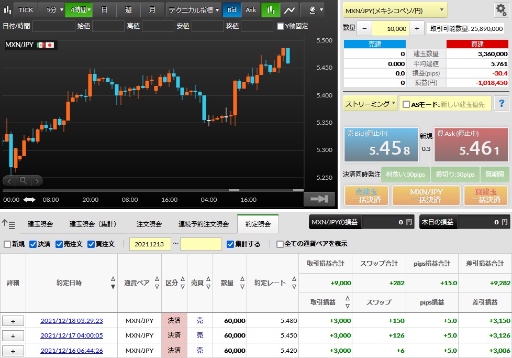
Task: Open the 4時間 timeframe dropdown
Action: tap(79, 10)
